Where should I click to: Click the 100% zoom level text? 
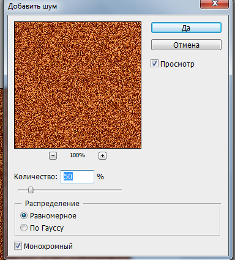click(77, 155)
